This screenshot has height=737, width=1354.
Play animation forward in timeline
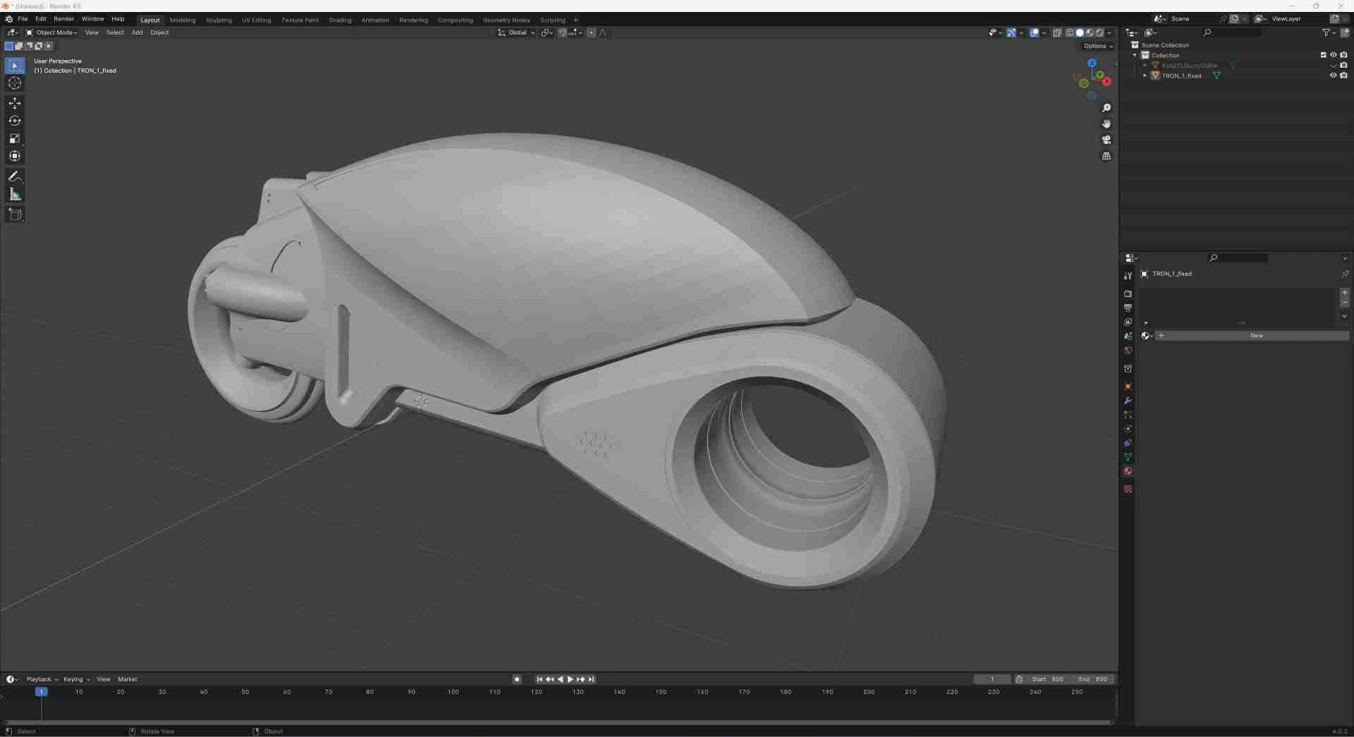click(570, 679)
